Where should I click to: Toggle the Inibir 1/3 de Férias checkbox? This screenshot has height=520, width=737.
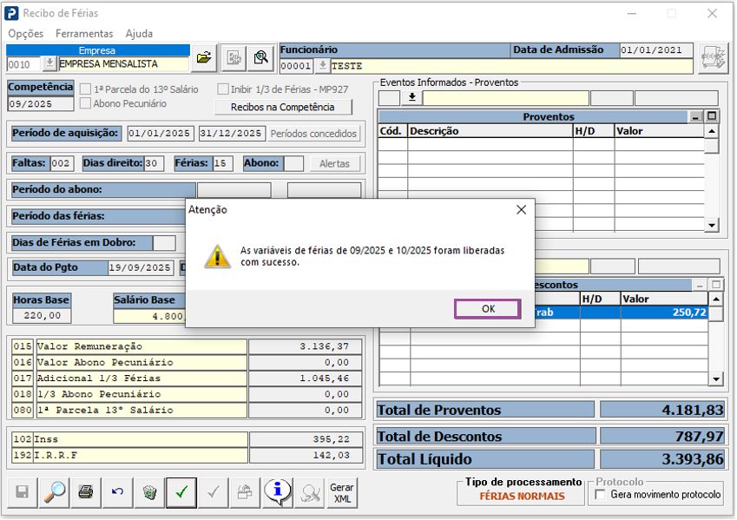[x=223, y=89]
